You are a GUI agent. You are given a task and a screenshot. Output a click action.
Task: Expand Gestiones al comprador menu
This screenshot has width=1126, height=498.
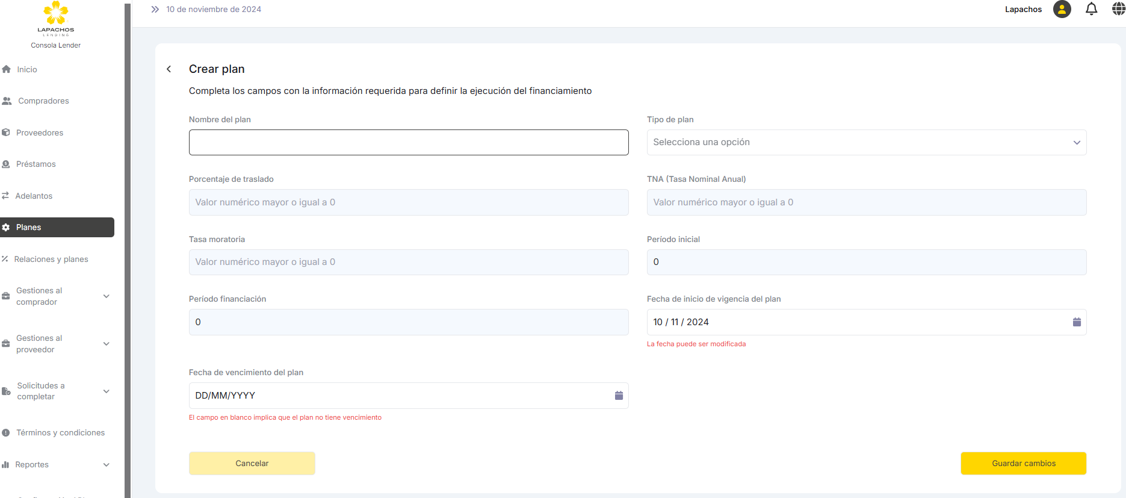pos(107,296)
